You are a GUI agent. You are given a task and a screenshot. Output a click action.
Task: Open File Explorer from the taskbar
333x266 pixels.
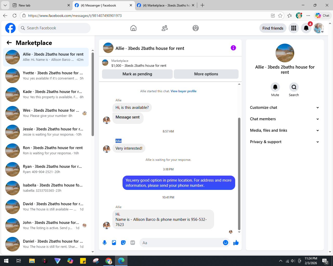click(32, 261)
